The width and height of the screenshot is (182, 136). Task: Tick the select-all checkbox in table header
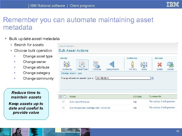(x=61, y=96)
